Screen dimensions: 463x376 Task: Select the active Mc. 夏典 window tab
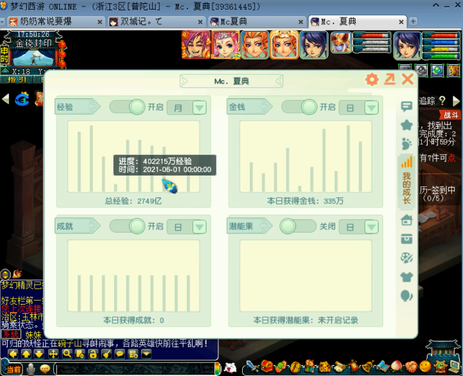tap(357, 21)
